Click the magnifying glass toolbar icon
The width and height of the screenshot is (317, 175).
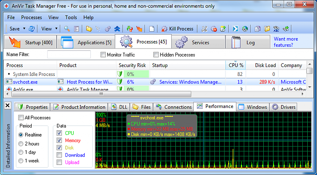(x=67, y=29)
